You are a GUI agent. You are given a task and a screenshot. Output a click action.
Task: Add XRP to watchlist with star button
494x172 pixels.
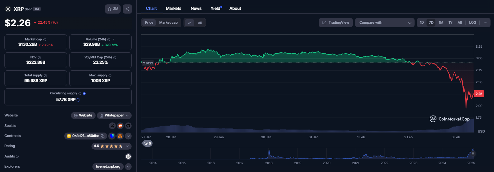click(x=113, y=9)
